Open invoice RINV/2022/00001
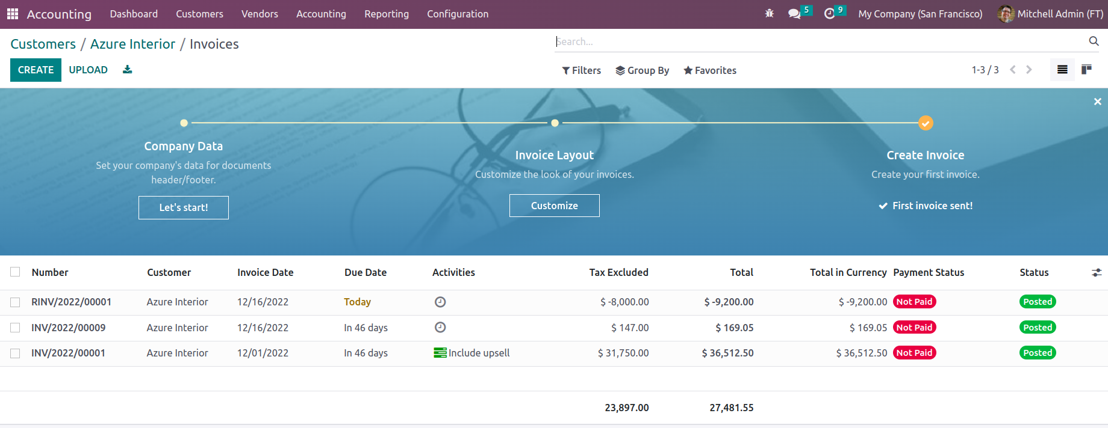 72,302
